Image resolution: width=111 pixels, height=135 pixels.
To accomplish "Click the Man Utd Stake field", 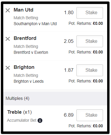I will point(90,13).
